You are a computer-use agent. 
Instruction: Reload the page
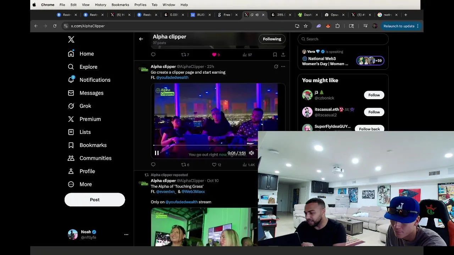pos(55,26)
